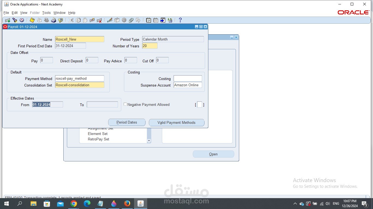Click the list scrollbar down arrow below RetroPay Set
373x209 pixels.
tap(149, 141)
